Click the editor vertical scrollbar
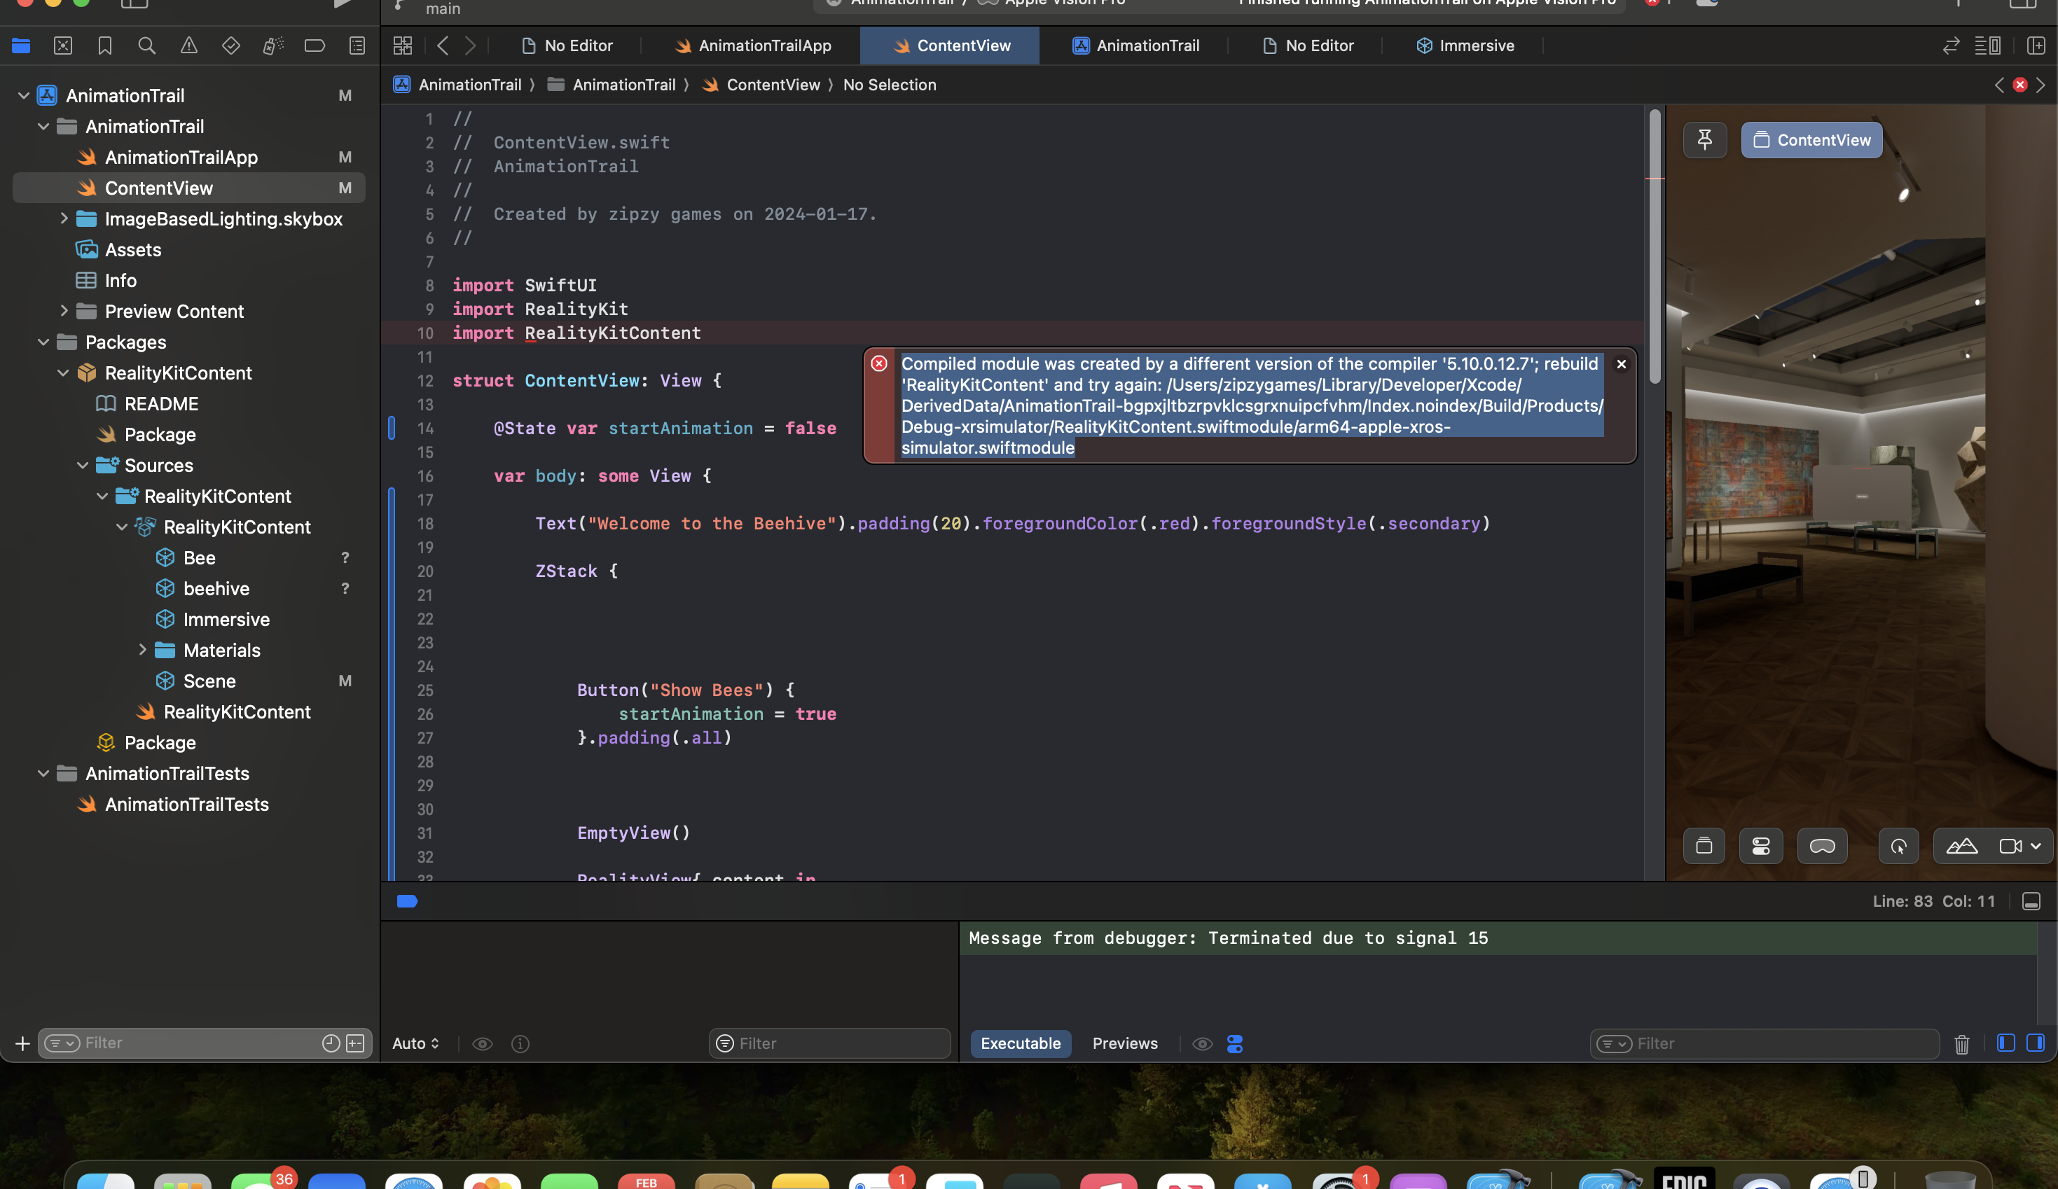The width and height of the screenshot is (2058, 1189). pos(1655,245)
